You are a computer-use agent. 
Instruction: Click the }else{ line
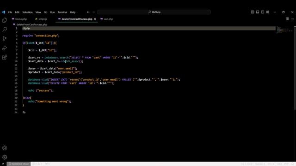click(27, 98)
